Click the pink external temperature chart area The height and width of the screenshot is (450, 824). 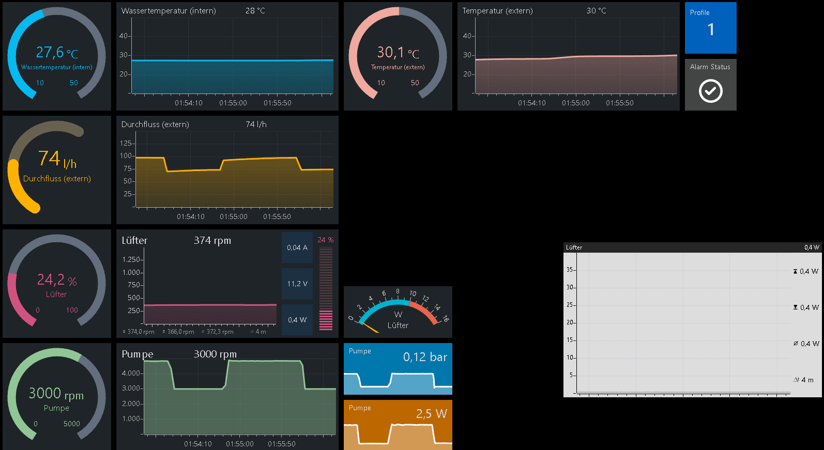click(x=576, y=75)
